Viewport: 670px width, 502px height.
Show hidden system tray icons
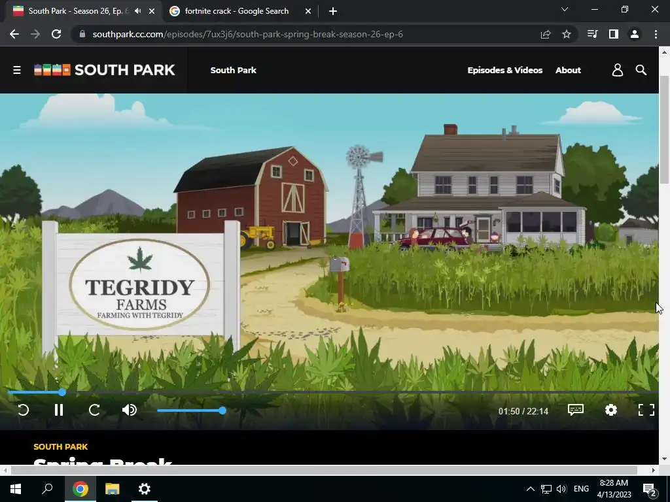pos(530,489)
